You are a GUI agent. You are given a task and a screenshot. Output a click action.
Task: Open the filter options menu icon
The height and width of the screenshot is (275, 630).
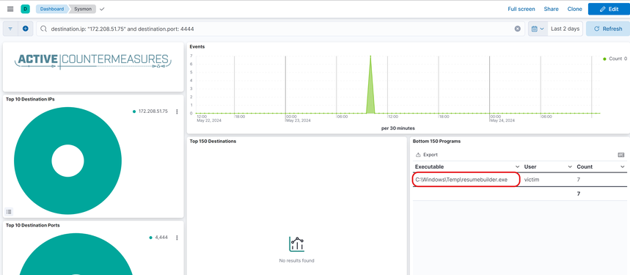click(x=10, y=29)
